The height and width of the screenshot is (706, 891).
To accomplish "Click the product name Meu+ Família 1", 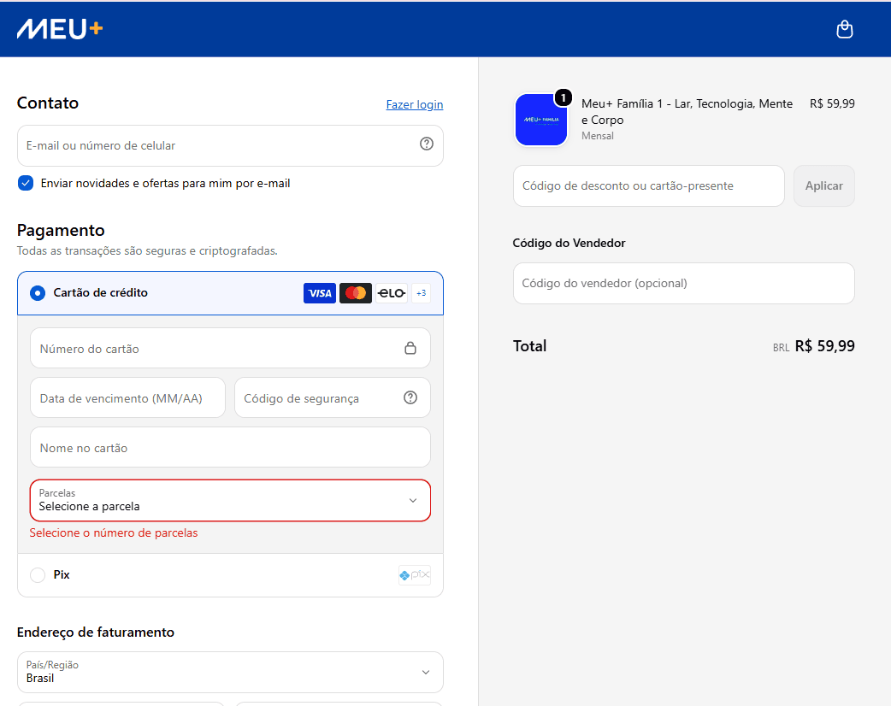I will 687,111.
